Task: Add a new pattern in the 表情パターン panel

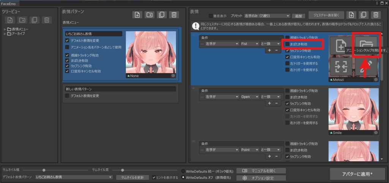Action: tap(137, 15)
